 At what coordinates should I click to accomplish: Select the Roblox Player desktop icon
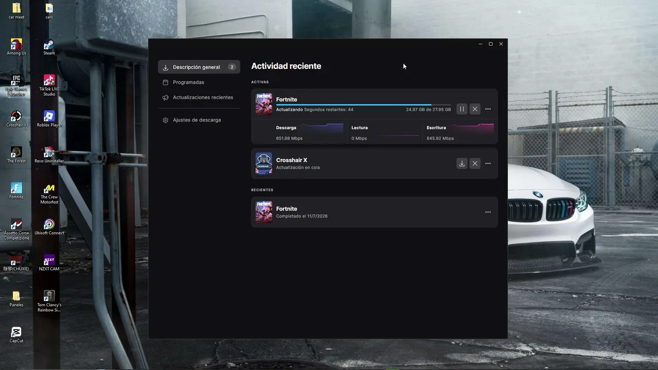(49, 119)
